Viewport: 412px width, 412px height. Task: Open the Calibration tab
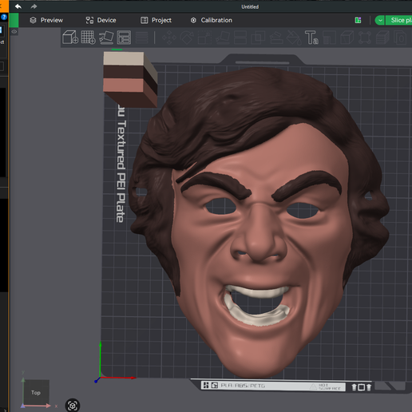coord(212,20)
